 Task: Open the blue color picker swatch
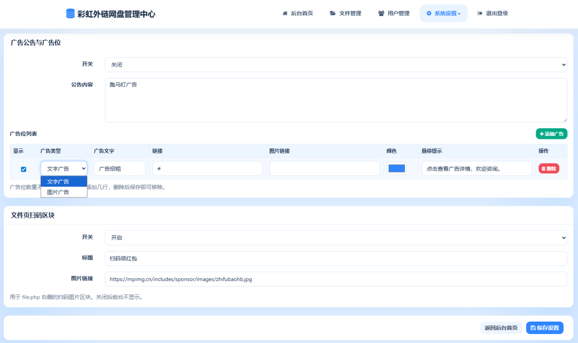click(x=397, y=168)
